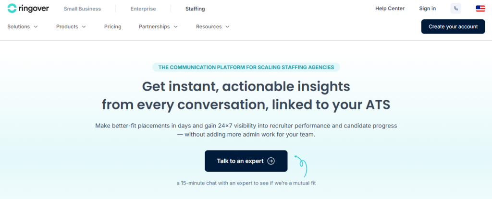Expand the Solutions dropdown chevron
This screenshot has width=492, height=199.
point(36,27)
